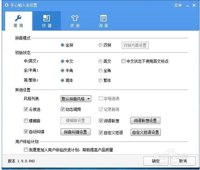Open 拼音纠错设置 button
Screen dimensions: 200x170
click(76, 132)
